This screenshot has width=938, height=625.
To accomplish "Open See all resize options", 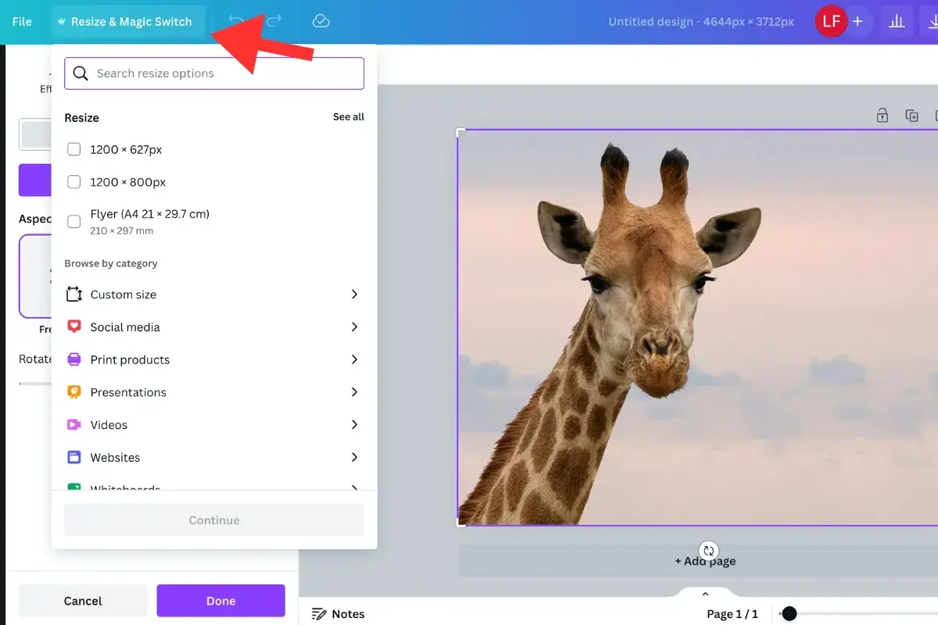I will click(348, 116).
